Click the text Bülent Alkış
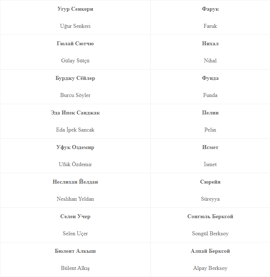The image size is (270, 277). pyautogui.click(x=75, y=268)
